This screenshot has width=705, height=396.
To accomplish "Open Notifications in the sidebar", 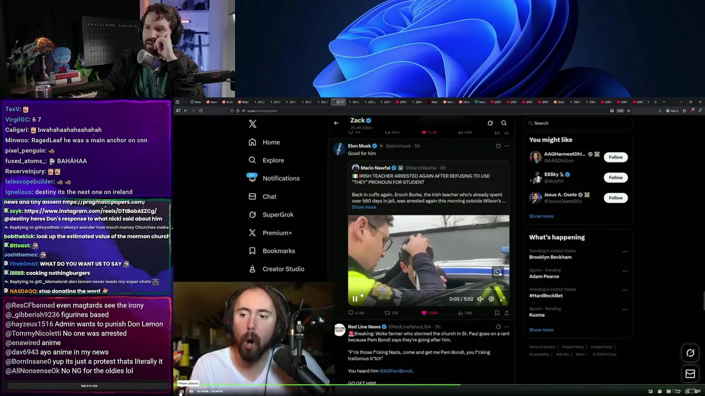I will (x=274, y=178).
